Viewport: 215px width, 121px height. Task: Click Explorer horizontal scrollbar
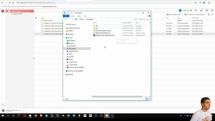tap(118, 96)
